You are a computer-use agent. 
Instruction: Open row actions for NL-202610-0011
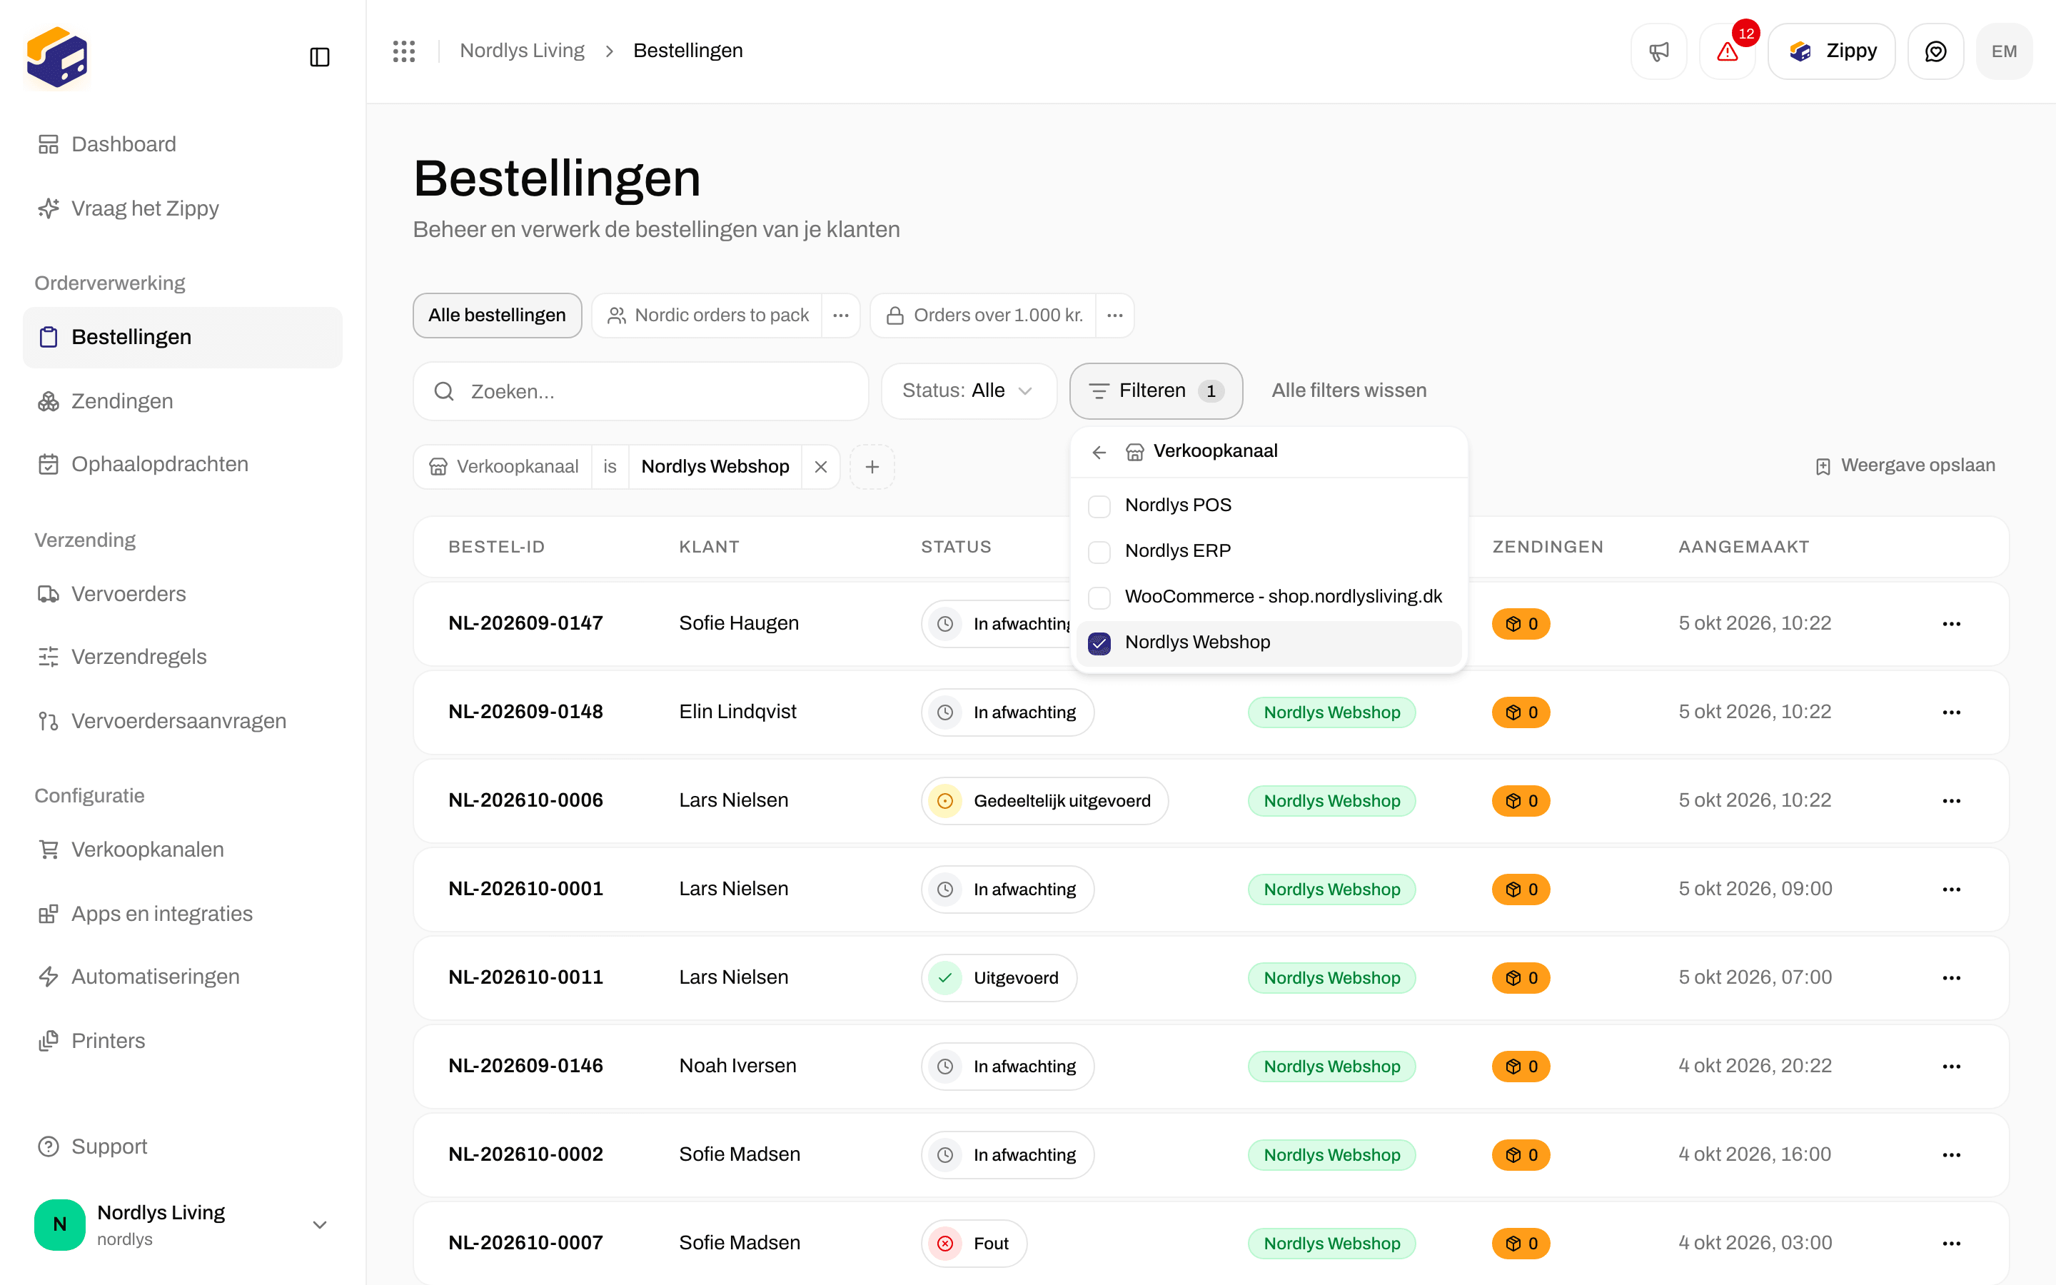tap(1952, 977)
